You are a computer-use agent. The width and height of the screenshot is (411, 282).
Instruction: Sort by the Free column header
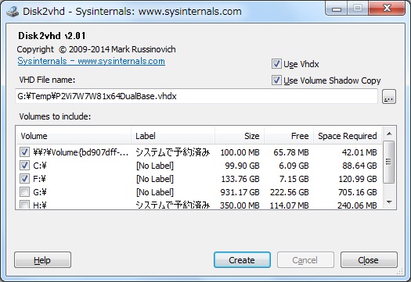pos(289,136)
